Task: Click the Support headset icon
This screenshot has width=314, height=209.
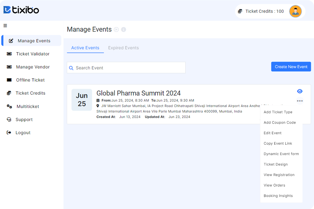Action: [9, 120]
